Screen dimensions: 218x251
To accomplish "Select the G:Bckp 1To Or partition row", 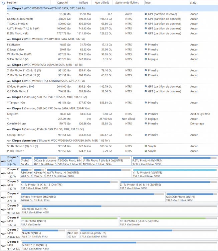I will (112, 135).
